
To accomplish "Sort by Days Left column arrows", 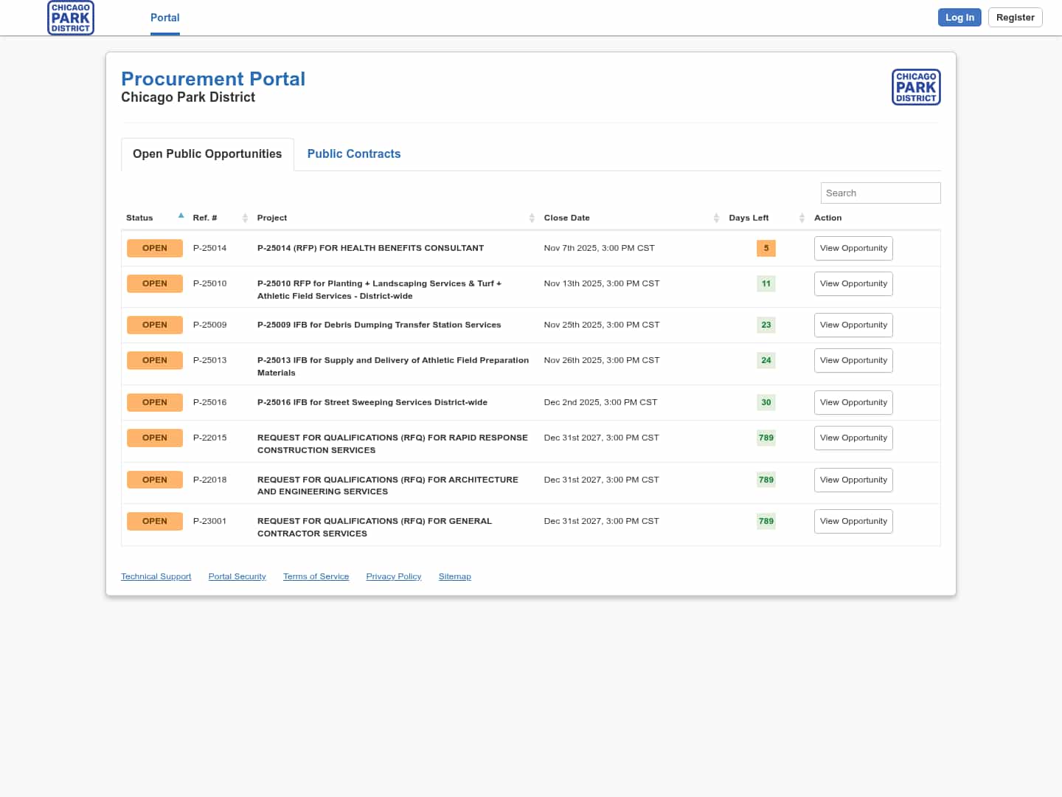I will pyautogui.click(x=802, y=218).
